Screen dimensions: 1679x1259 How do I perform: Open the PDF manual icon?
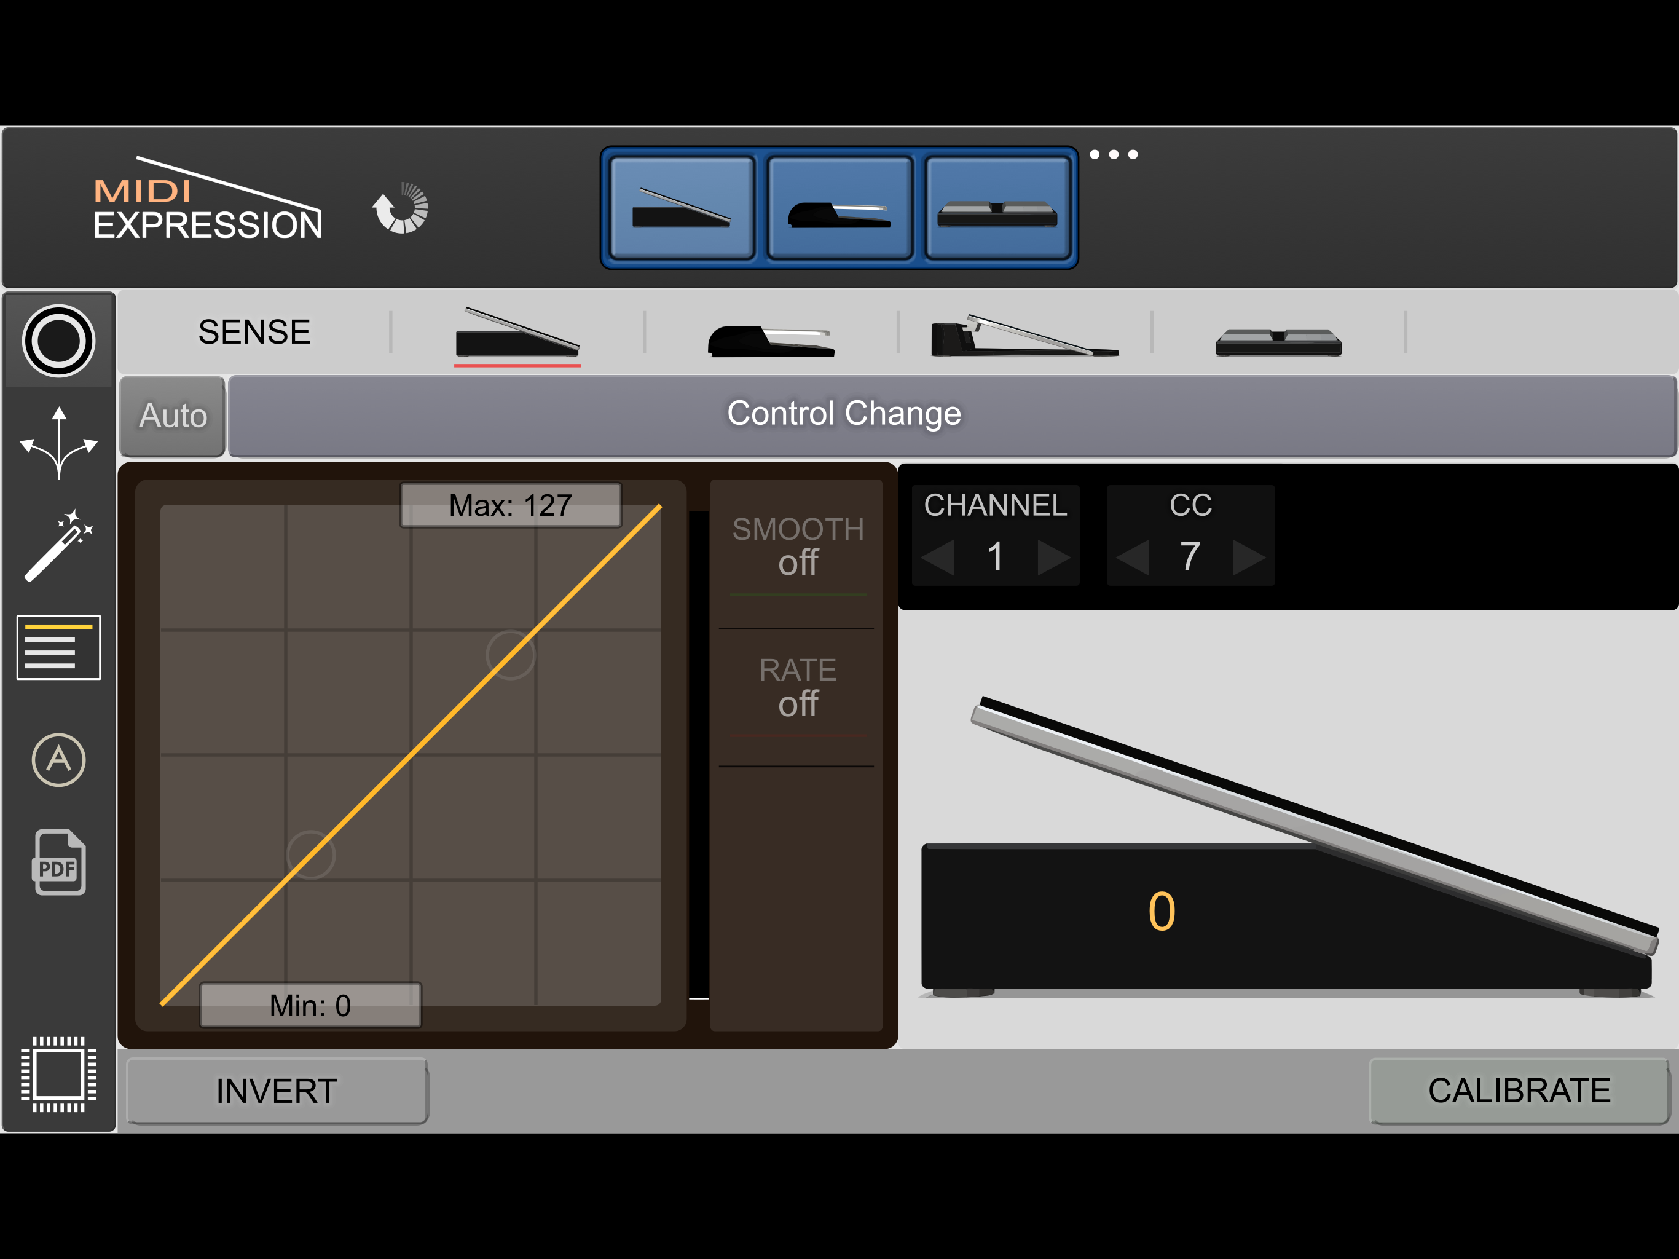[58, 862]
